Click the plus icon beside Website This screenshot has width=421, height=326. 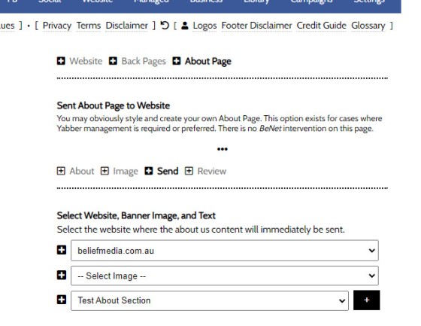pos(61,61)
